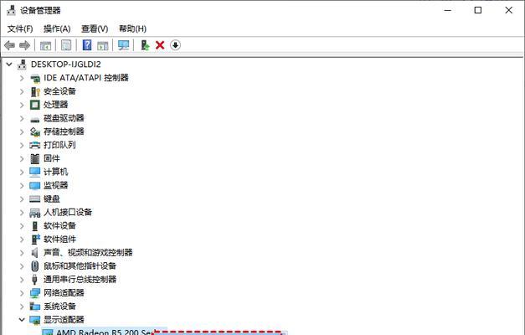525x335 pixels.
Task: Select the 软件组件 label
Action: coord(59,240)
